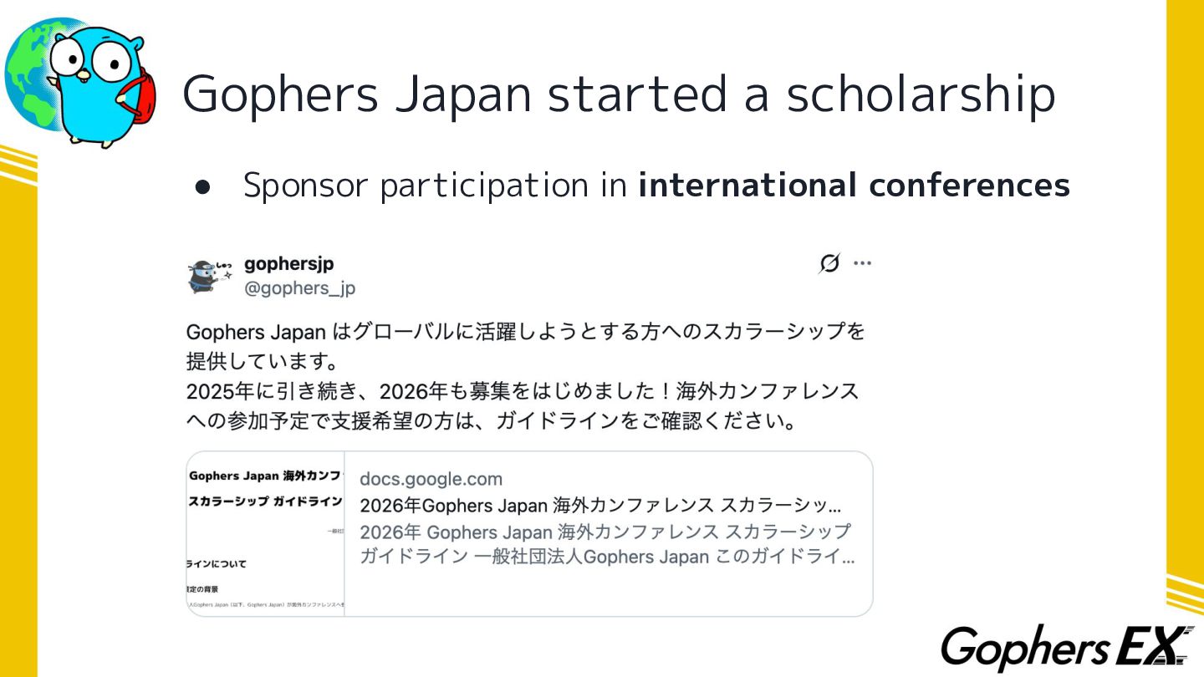Click the link card preview thumbnail image
Image resolution: width=1204 pixels, height=677 pixels.
265,534
